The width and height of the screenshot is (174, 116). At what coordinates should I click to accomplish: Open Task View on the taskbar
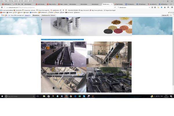pos(38,96)
